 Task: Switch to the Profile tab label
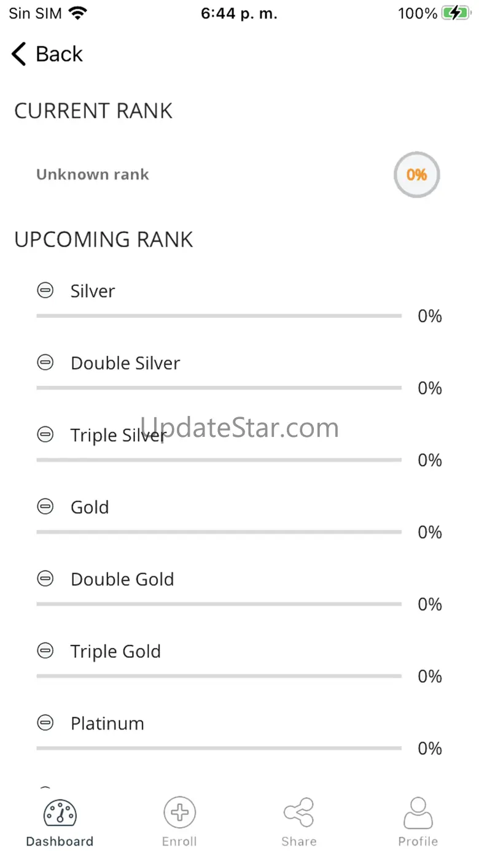(418, 841)
